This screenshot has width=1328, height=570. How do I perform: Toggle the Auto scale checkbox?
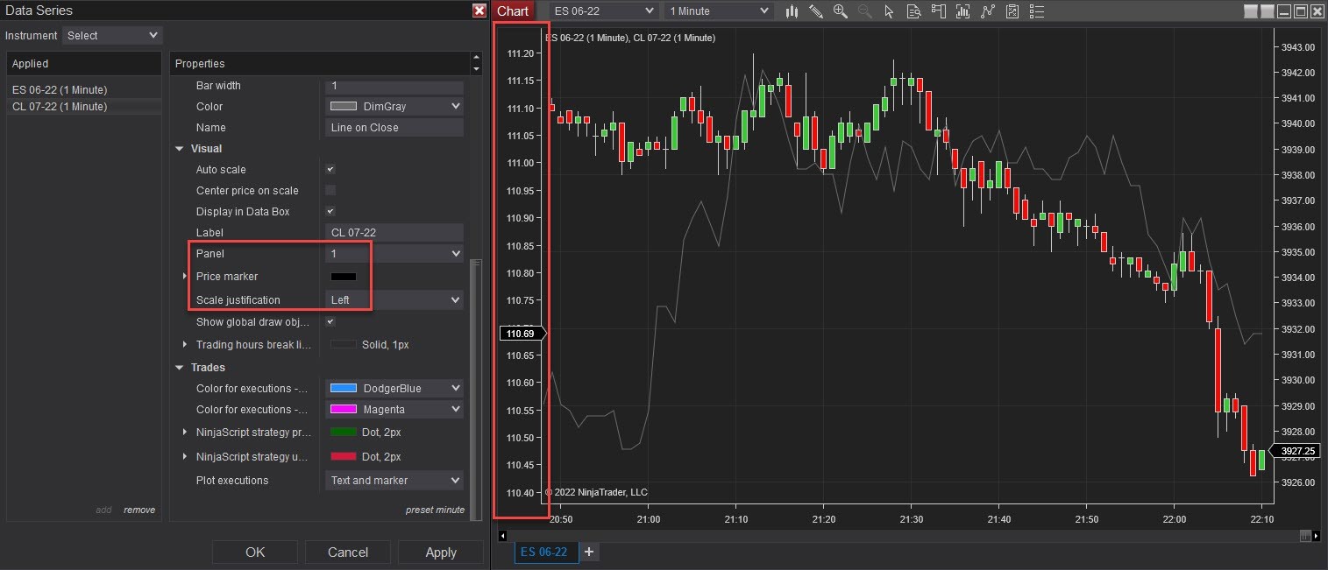330,169
